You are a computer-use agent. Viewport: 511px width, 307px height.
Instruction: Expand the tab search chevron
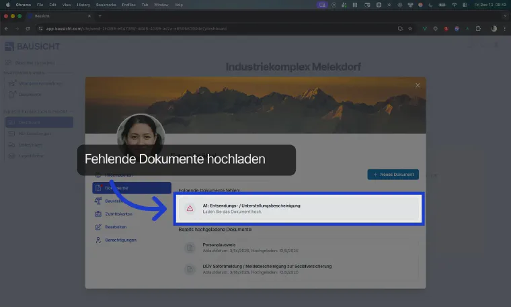click(x=505, y=16)
